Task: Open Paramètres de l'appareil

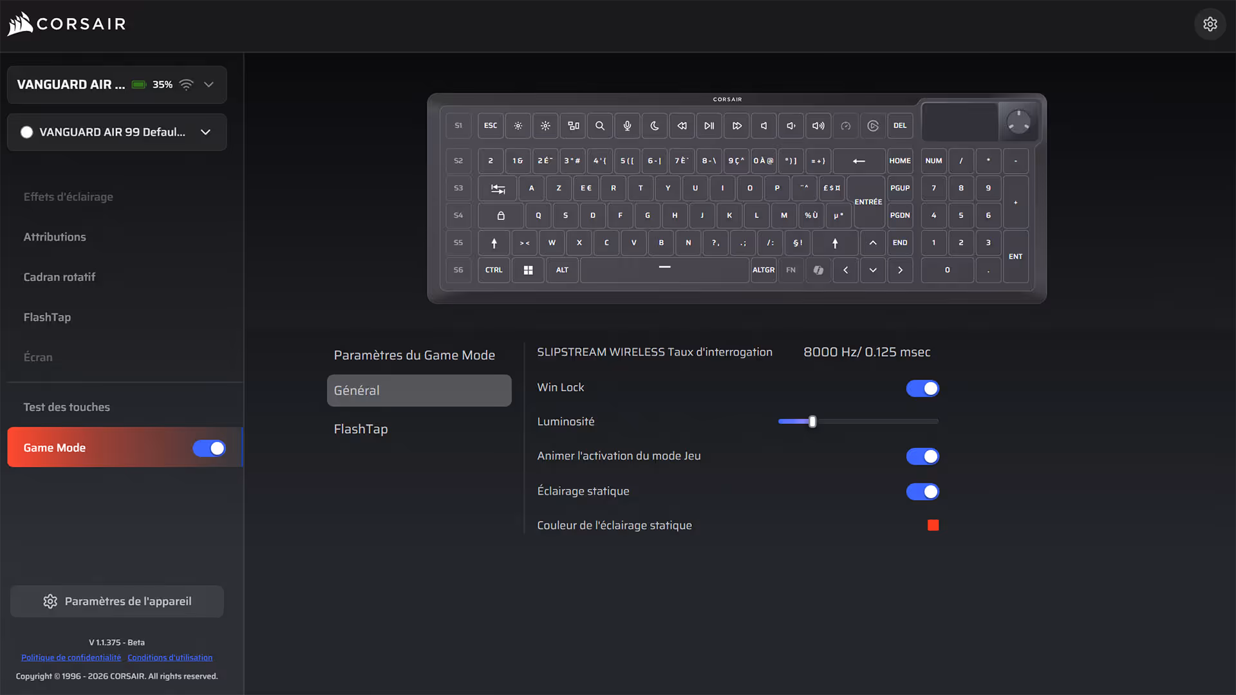Action: pos(117,602)
